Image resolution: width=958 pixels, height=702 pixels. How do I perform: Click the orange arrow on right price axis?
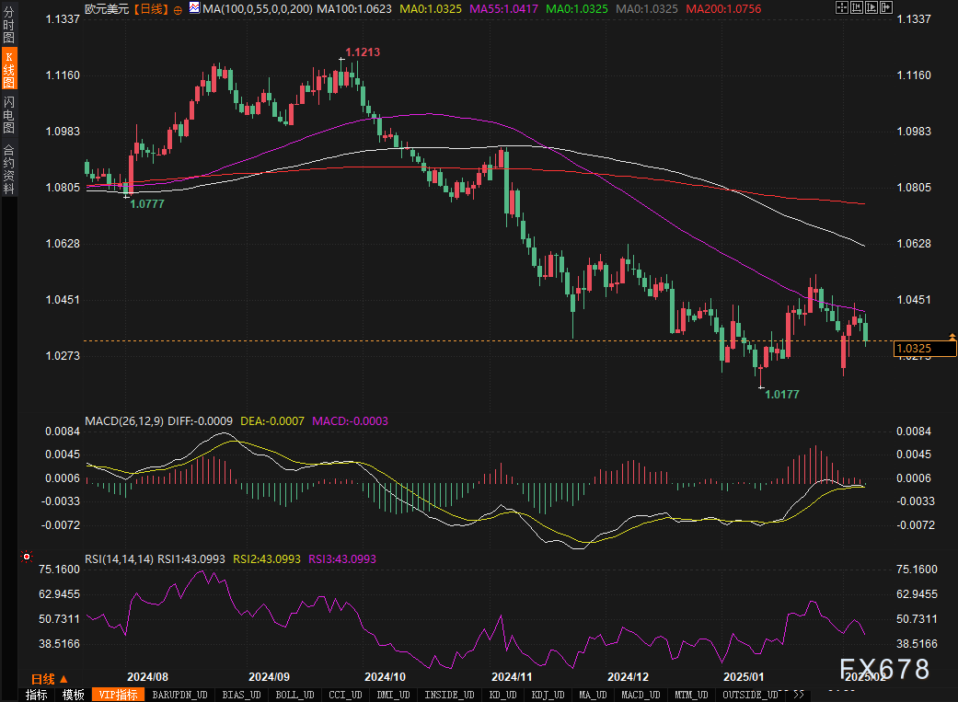tap(952, 338)
